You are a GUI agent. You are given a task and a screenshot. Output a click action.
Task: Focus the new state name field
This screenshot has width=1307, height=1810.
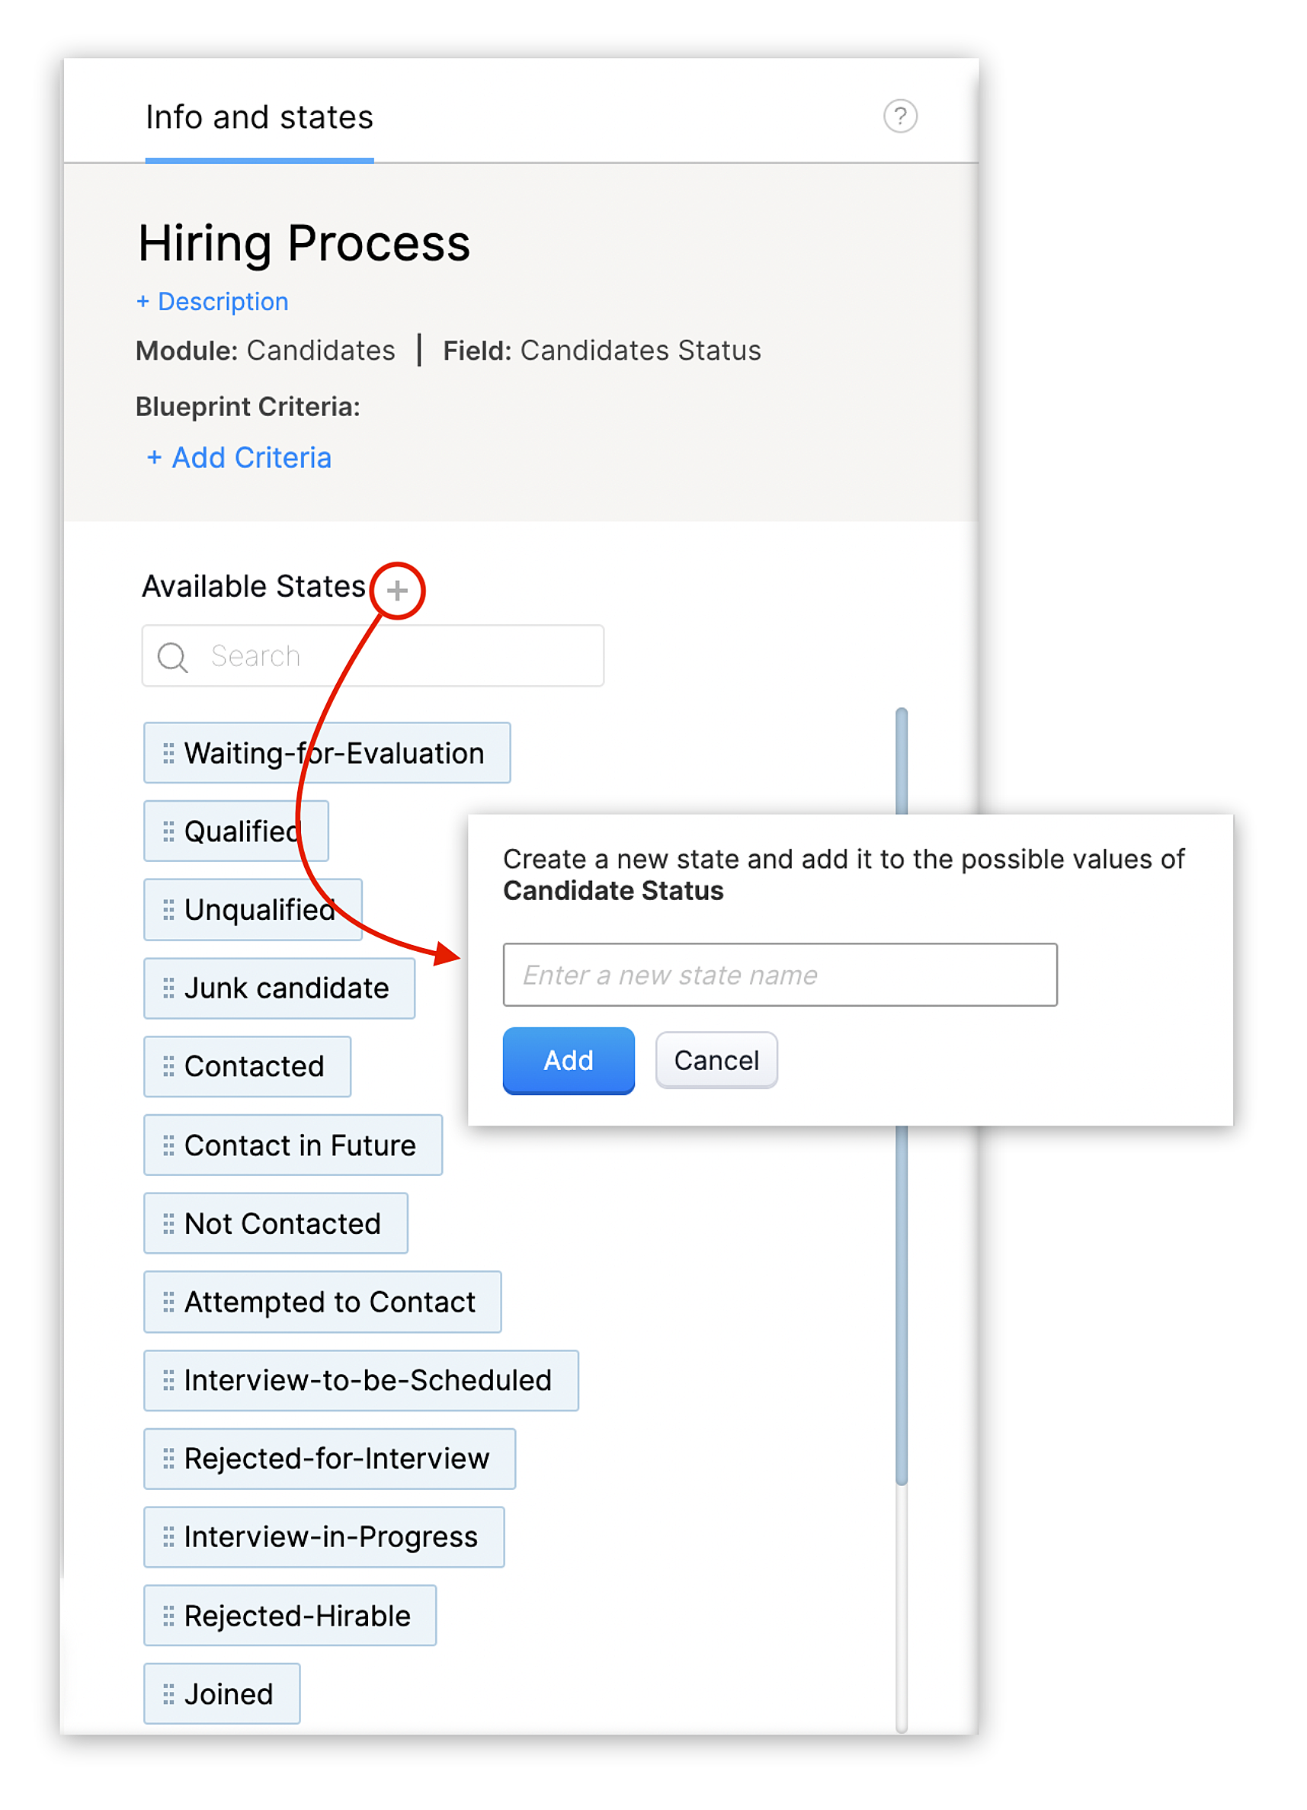[x=780, y=975]
